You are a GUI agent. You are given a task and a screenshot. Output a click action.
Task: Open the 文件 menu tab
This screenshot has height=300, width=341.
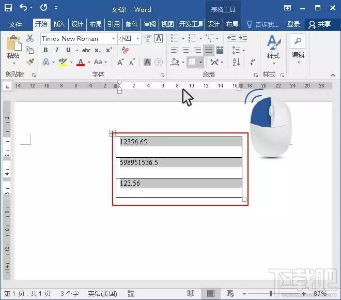click(x=16, y=24)
